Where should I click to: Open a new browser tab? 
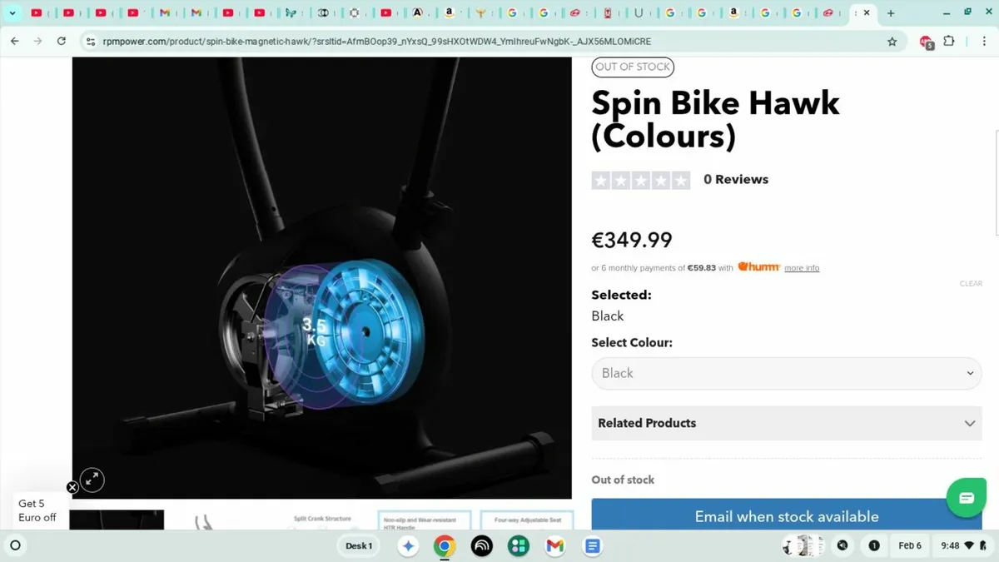coord(891,13)
